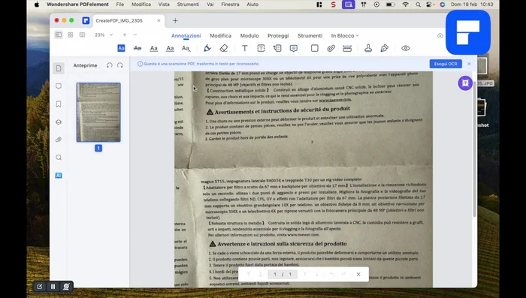This screenshot has width=526, height=298.
Task: Open the signature pen tool
Action: (385, 48)
